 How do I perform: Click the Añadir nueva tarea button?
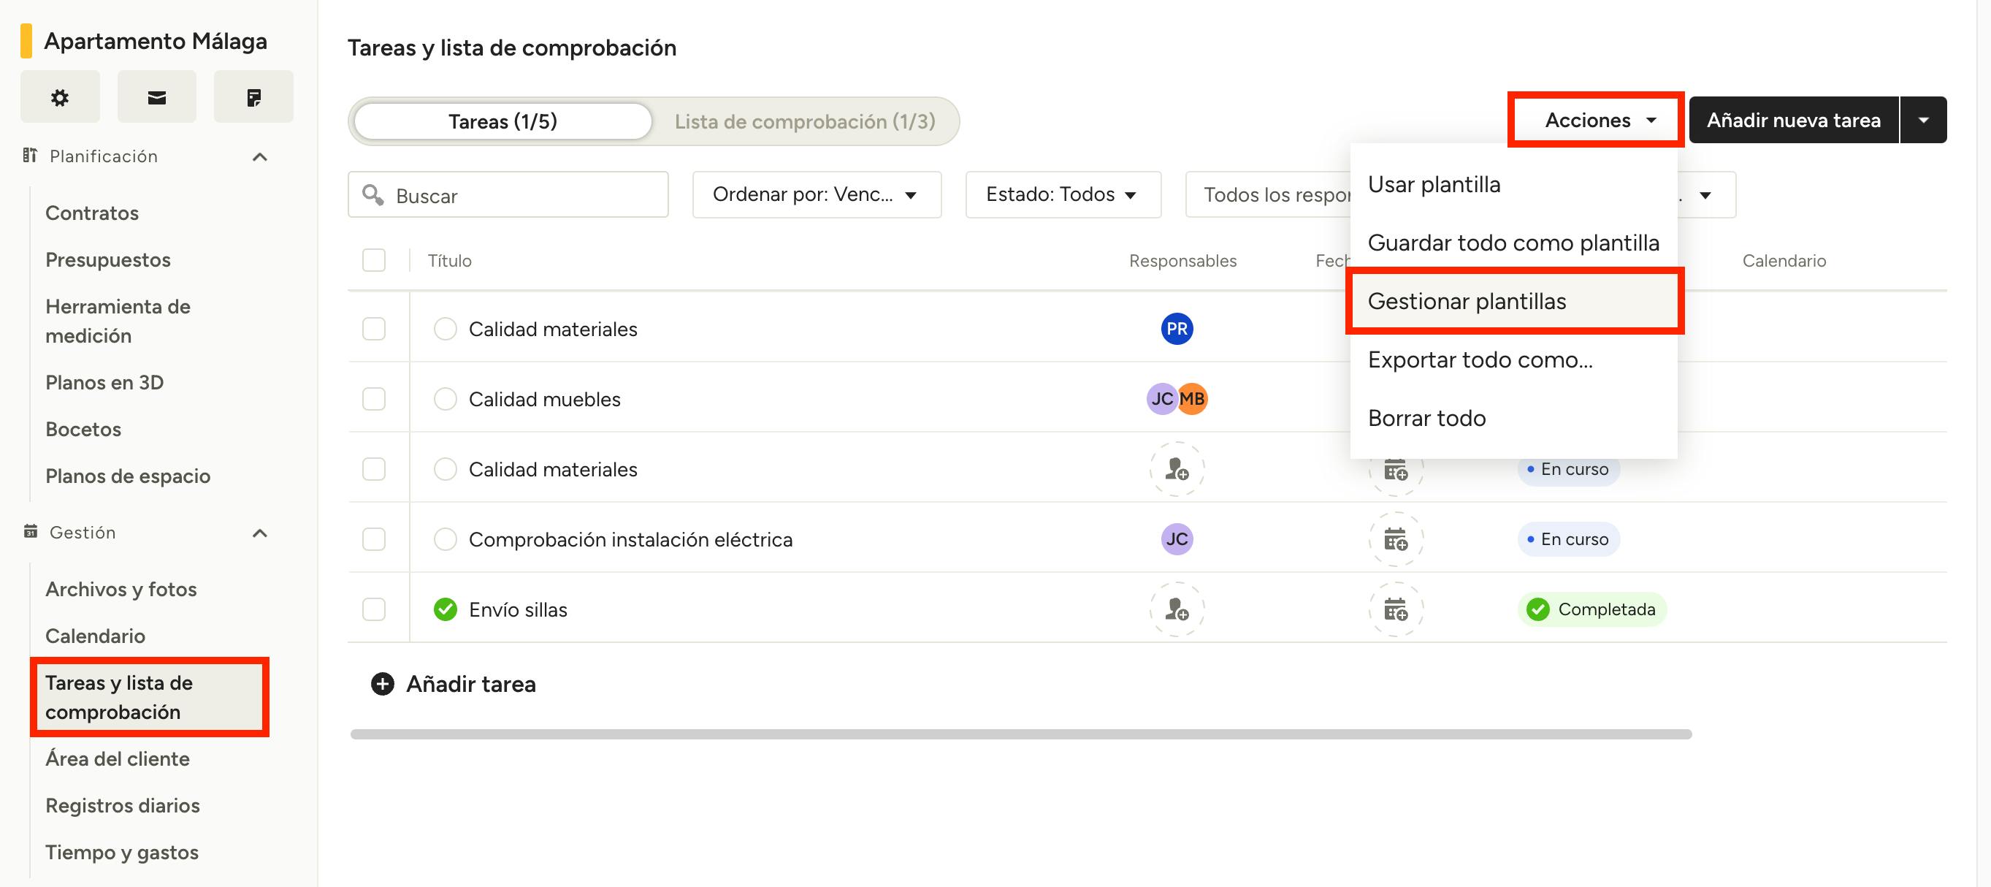click(1793, 120)
